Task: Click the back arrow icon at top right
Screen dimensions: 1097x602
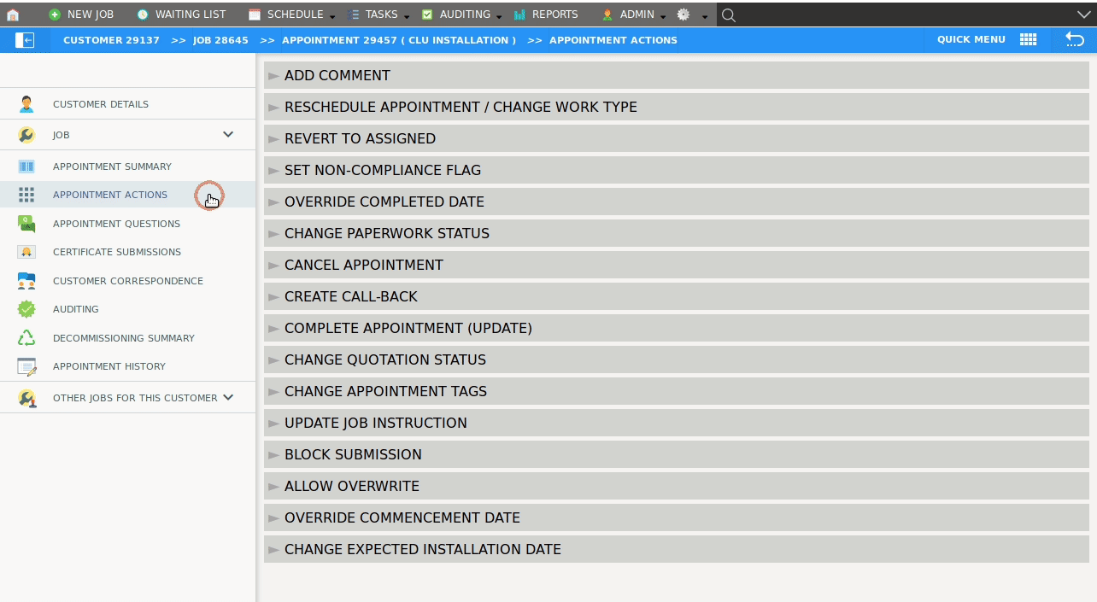Action: tap(1074, 39)
